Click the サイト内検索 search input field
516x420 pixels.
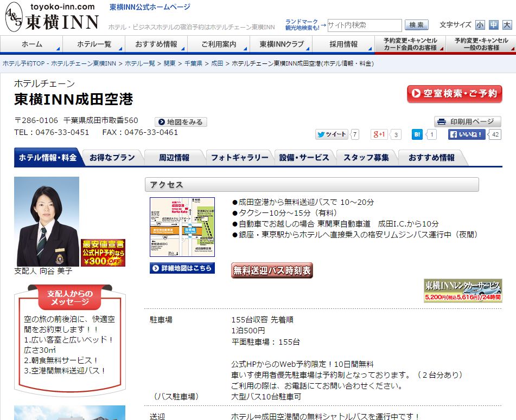pos(364,25)
